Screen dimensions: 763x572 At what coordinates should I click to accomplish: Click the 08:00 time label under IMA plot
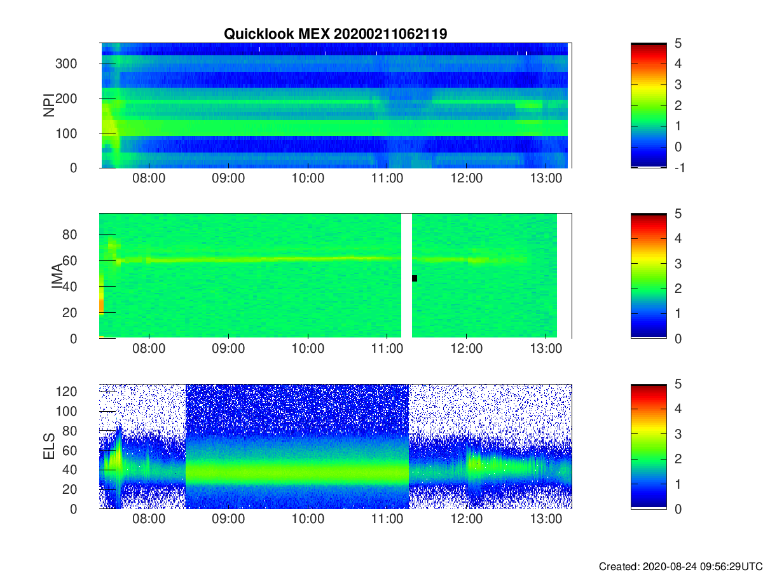click(x=149, y=349)
